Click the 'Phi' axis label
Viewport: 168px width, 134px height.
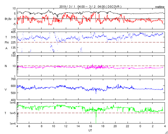coord(7,43)
